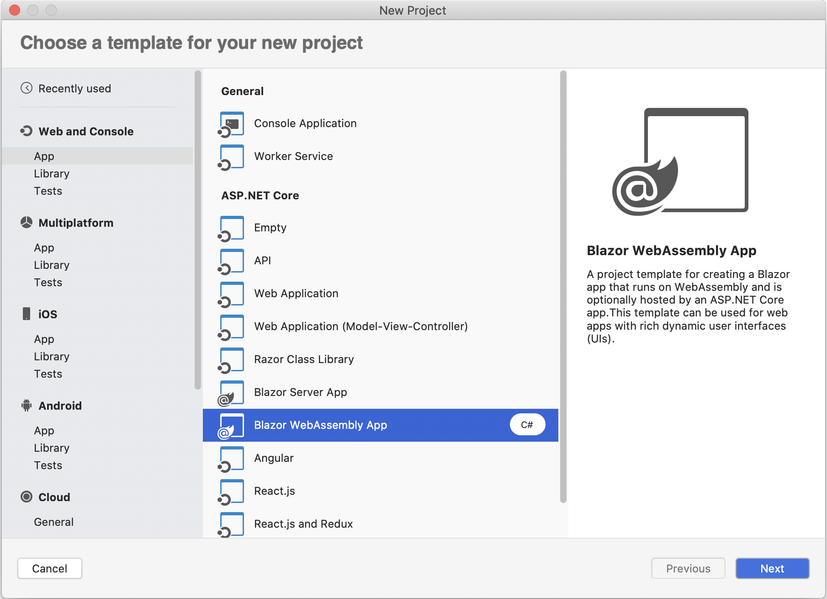827x599 pixels.
Task: Click the Recently used clock icon
Action: (27, 88)
